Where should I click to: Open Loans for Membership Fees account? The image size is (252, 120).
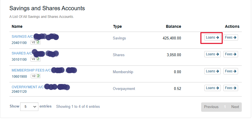click(x=213, y=71)
